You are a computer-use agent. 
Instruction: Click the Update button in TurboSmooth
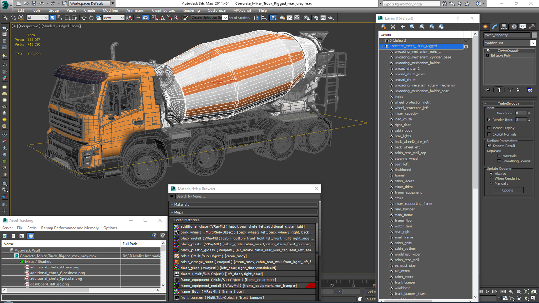tap(508, 190)
